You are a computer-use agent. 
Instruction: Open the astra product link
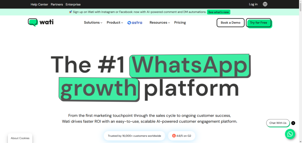(135, 22)
